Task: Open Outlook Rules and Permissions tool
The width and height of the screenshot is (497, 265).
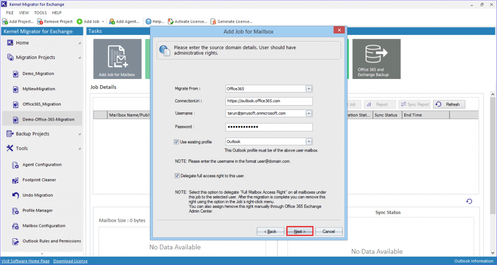Action: coord(51,241)
